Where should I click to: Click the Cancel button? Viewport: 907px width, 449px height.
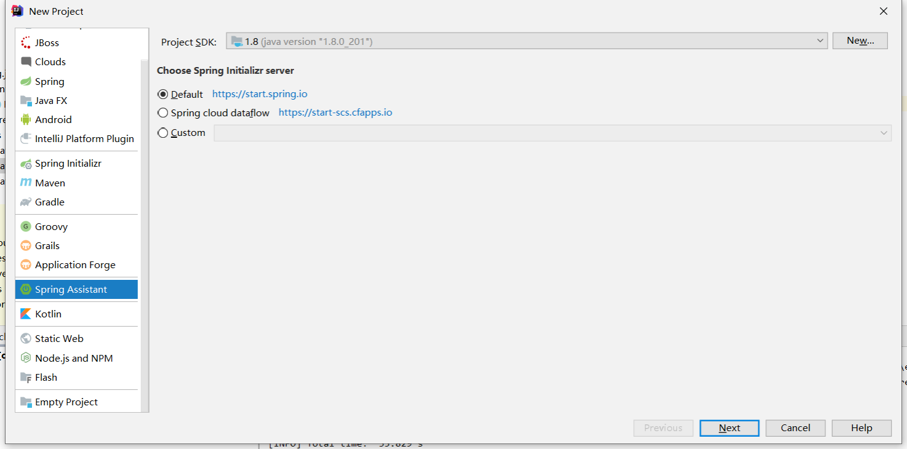click(796, 428)
